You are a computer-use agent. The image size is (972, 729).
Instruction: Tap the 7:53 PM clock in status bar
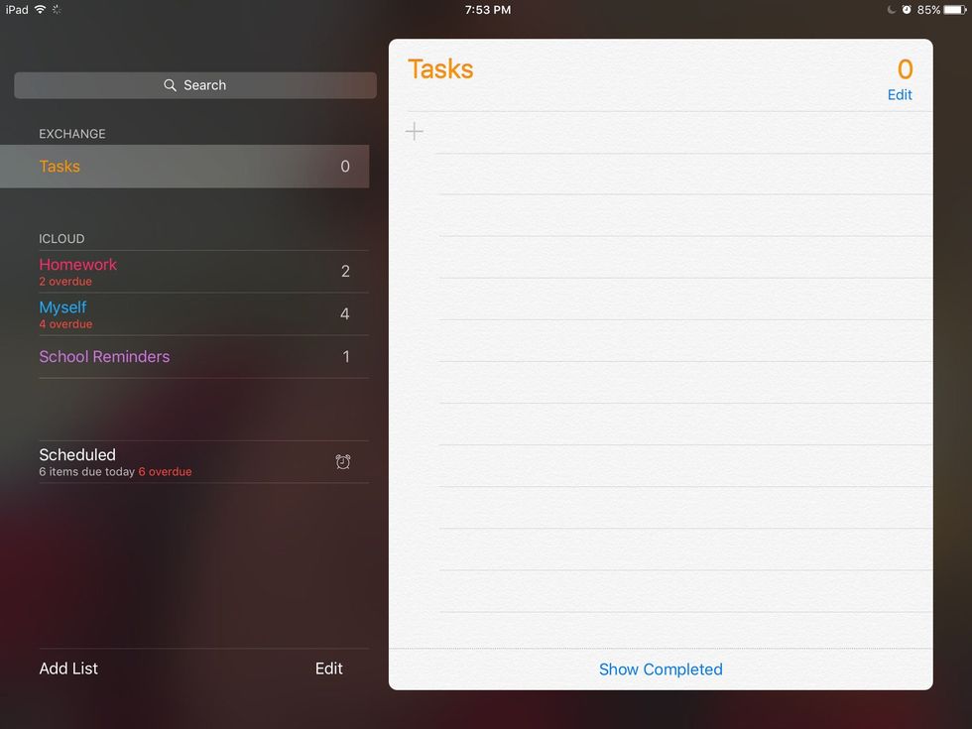[487, 10]
